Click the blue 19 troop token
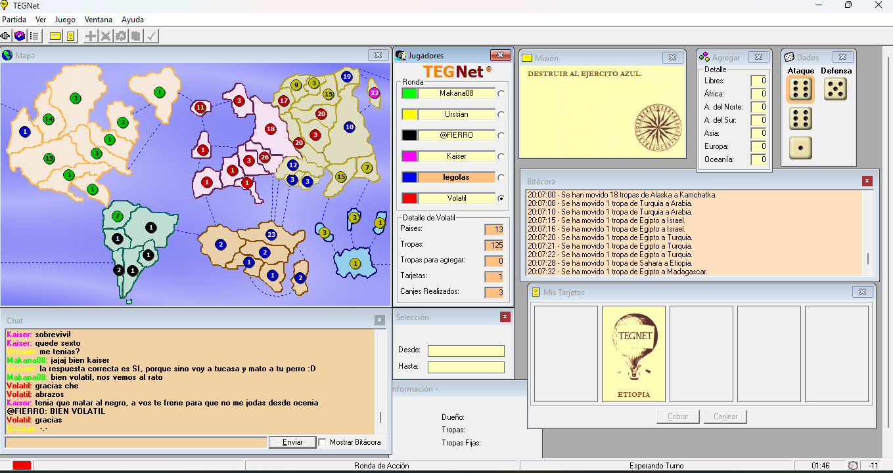Screen dimensions: 893x473 click(346, 77)
